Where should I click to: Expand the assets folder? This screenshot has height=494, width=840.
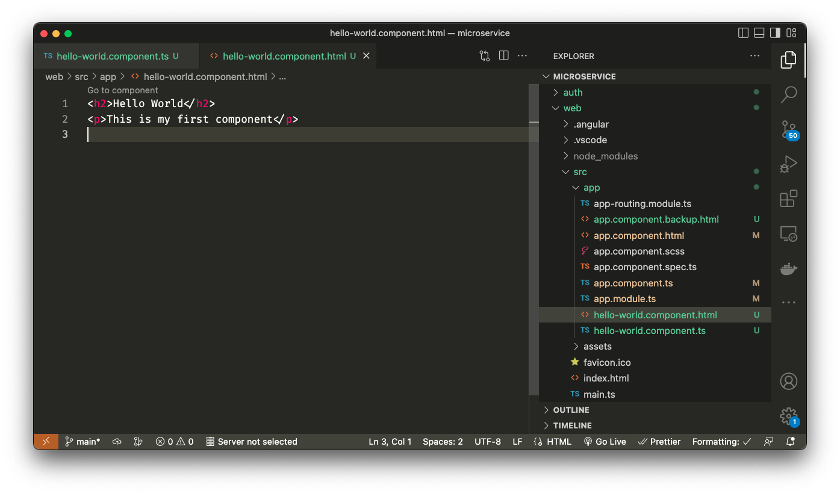[597, 347]
